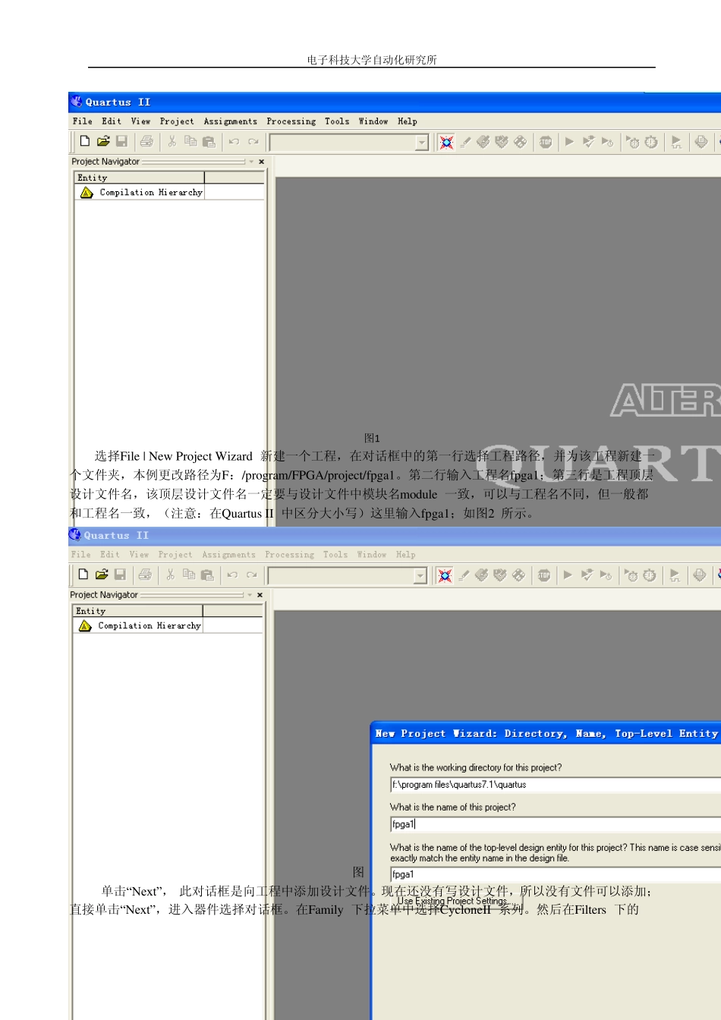Click Start Analysis & Synthesis icon in upper window
This screenshot has height=1020, width=721.
coord(588,142)
